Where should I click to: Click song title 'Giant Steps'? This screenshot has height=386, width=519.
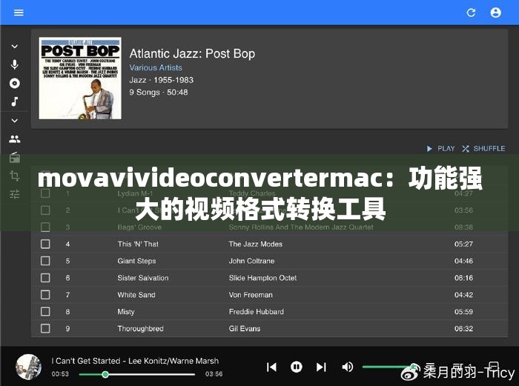click(136, 261)
